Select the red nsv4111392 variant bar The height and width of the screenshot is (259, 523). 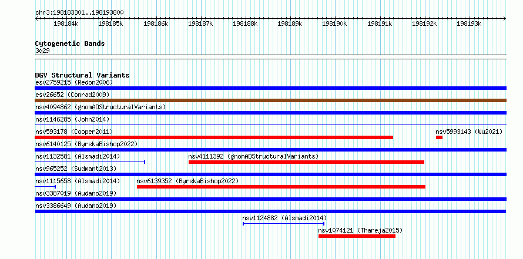[x=306, y=162]
